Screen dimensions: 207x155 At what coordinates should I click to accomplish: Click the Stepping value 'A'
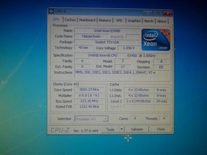click(x=161, y=61)
